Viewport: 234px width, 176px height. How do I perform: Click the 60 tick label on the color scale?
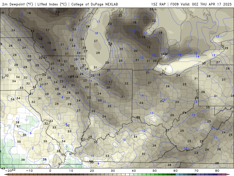(x=175, y=171)
